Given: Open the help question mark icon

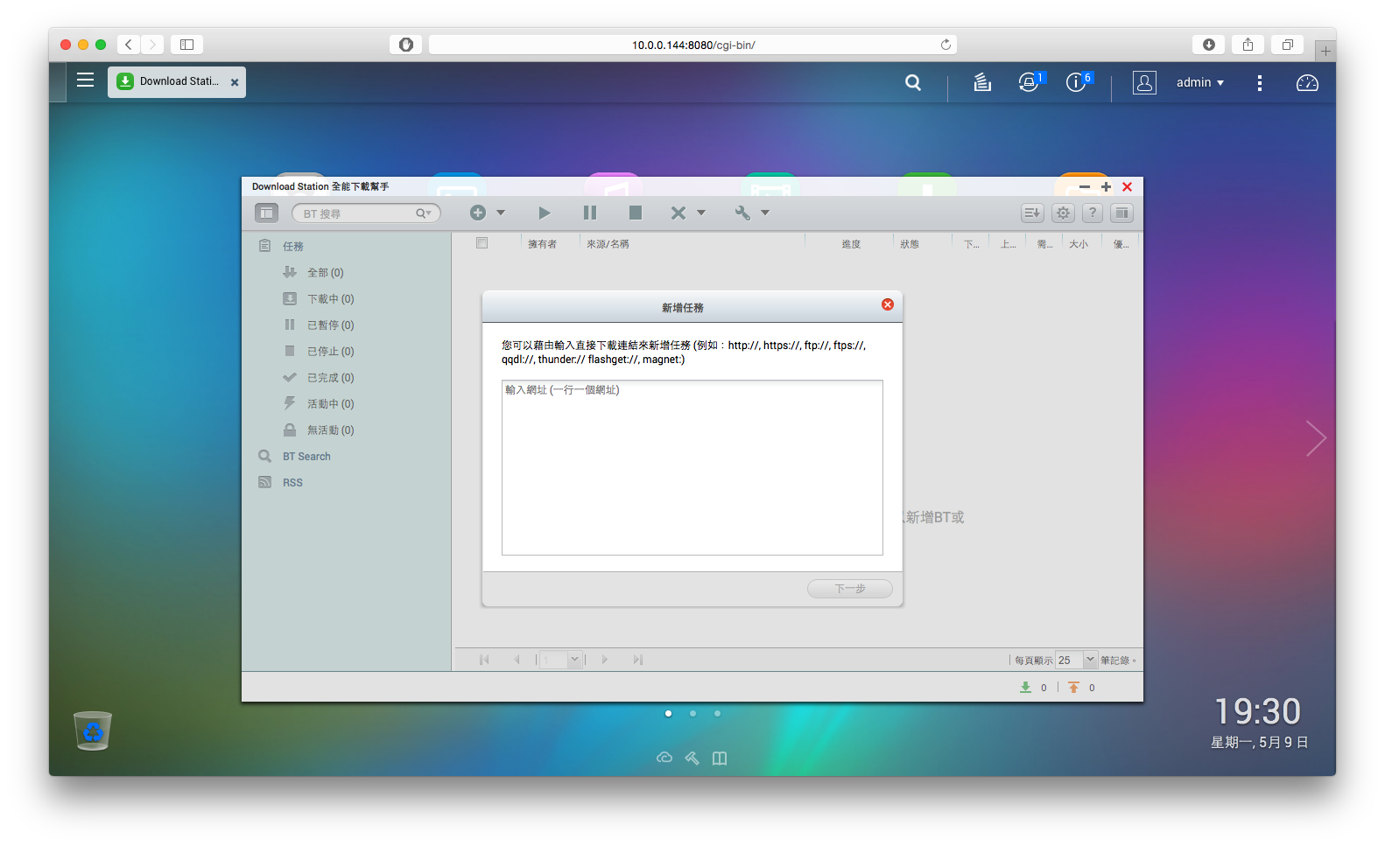Looking at the screenshot, I should (1093, 213).
